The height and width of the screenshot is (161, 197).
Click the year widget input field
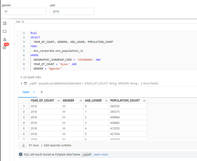(72, 11)
